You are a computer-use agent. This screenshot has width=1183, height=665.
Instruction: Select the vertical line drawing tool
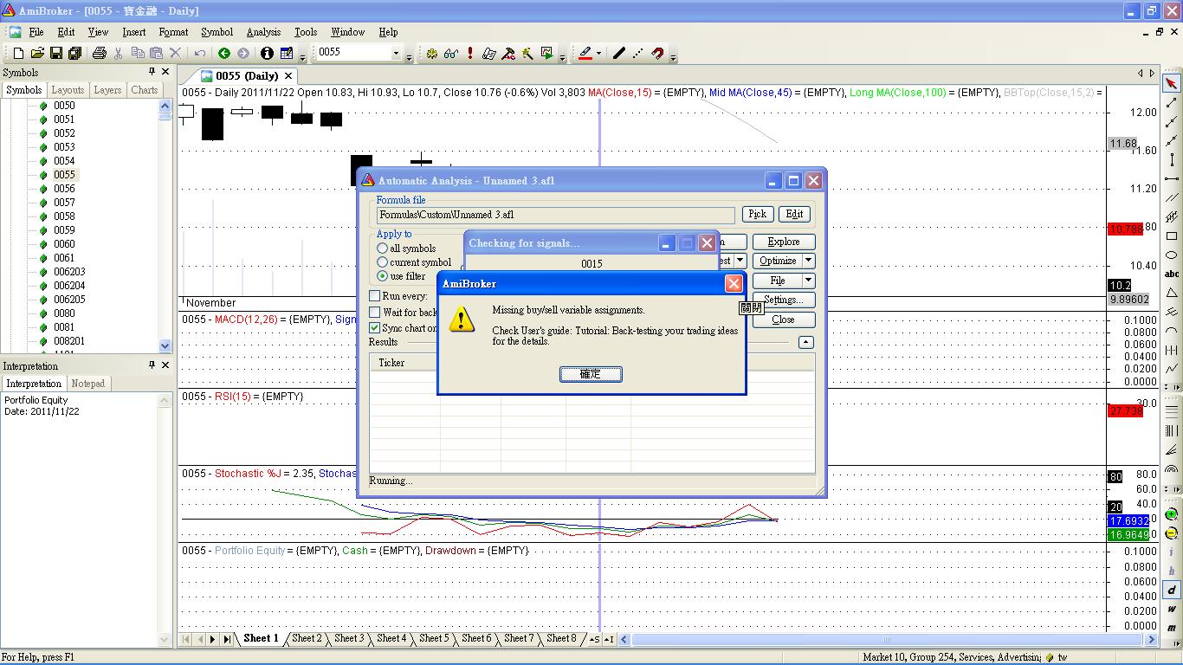[1172, 159]
